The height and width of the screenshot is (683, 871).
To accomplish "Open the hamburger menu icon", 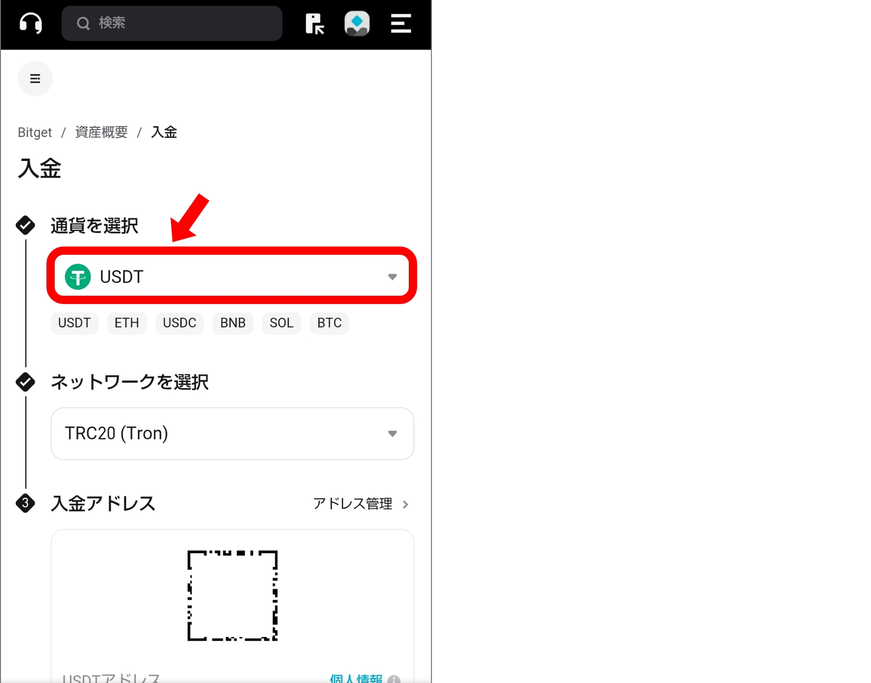I will [x=400, y=24].
